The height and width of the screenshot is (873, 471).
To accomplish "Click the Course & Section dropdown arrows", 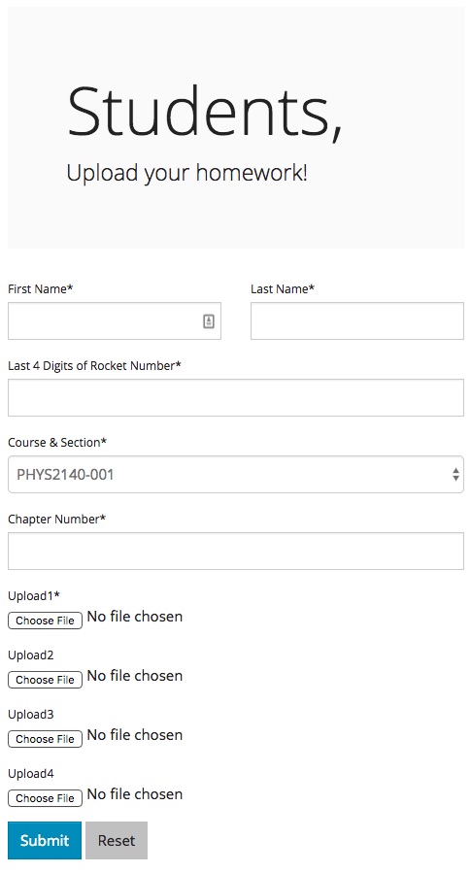I will point(456,474).
